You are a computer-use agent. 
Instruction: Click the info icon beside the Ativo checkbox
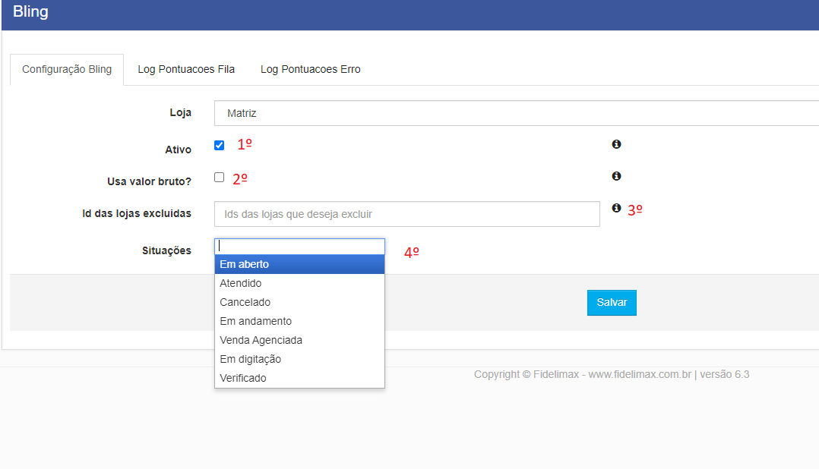pos(616,144)
